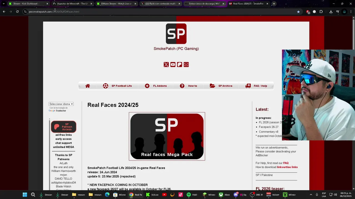Go back with browser back arrow
This screenshot has width=355, height=199.
click(4, 12)
